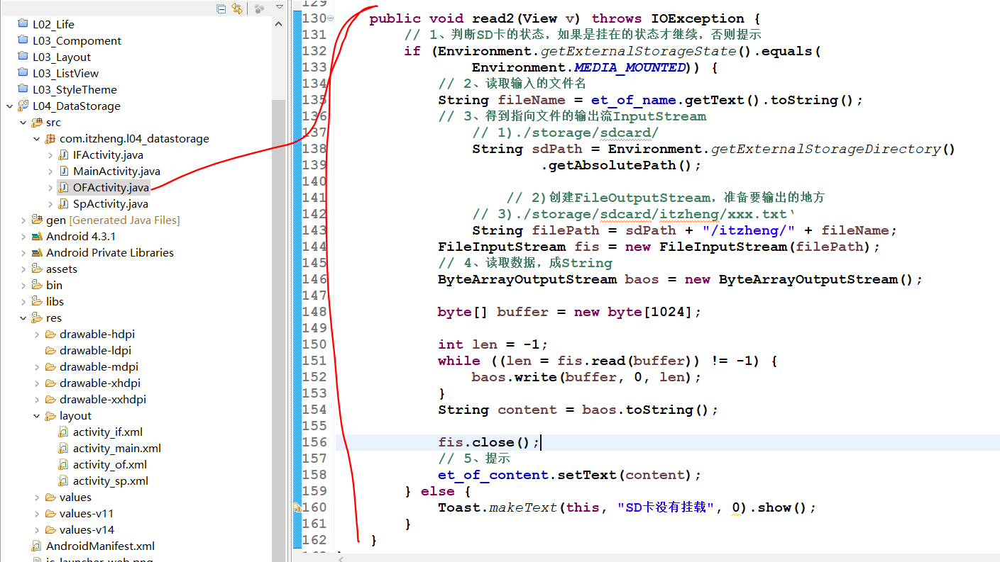Viewport: 1000px width, 562px height.
Task: Expand the values-v11 folder
Action: point(37,513)
